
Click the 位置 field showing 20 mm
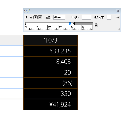pos(59,17)
